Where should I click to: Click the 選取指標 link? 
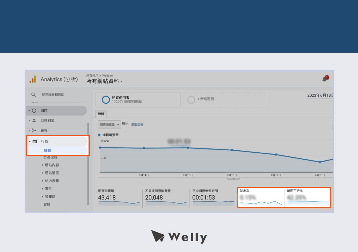tap(137, 125)
